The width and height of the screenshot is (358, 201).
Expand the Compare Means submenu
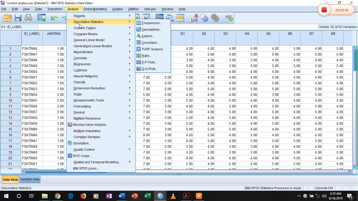[x=101, y=34]
